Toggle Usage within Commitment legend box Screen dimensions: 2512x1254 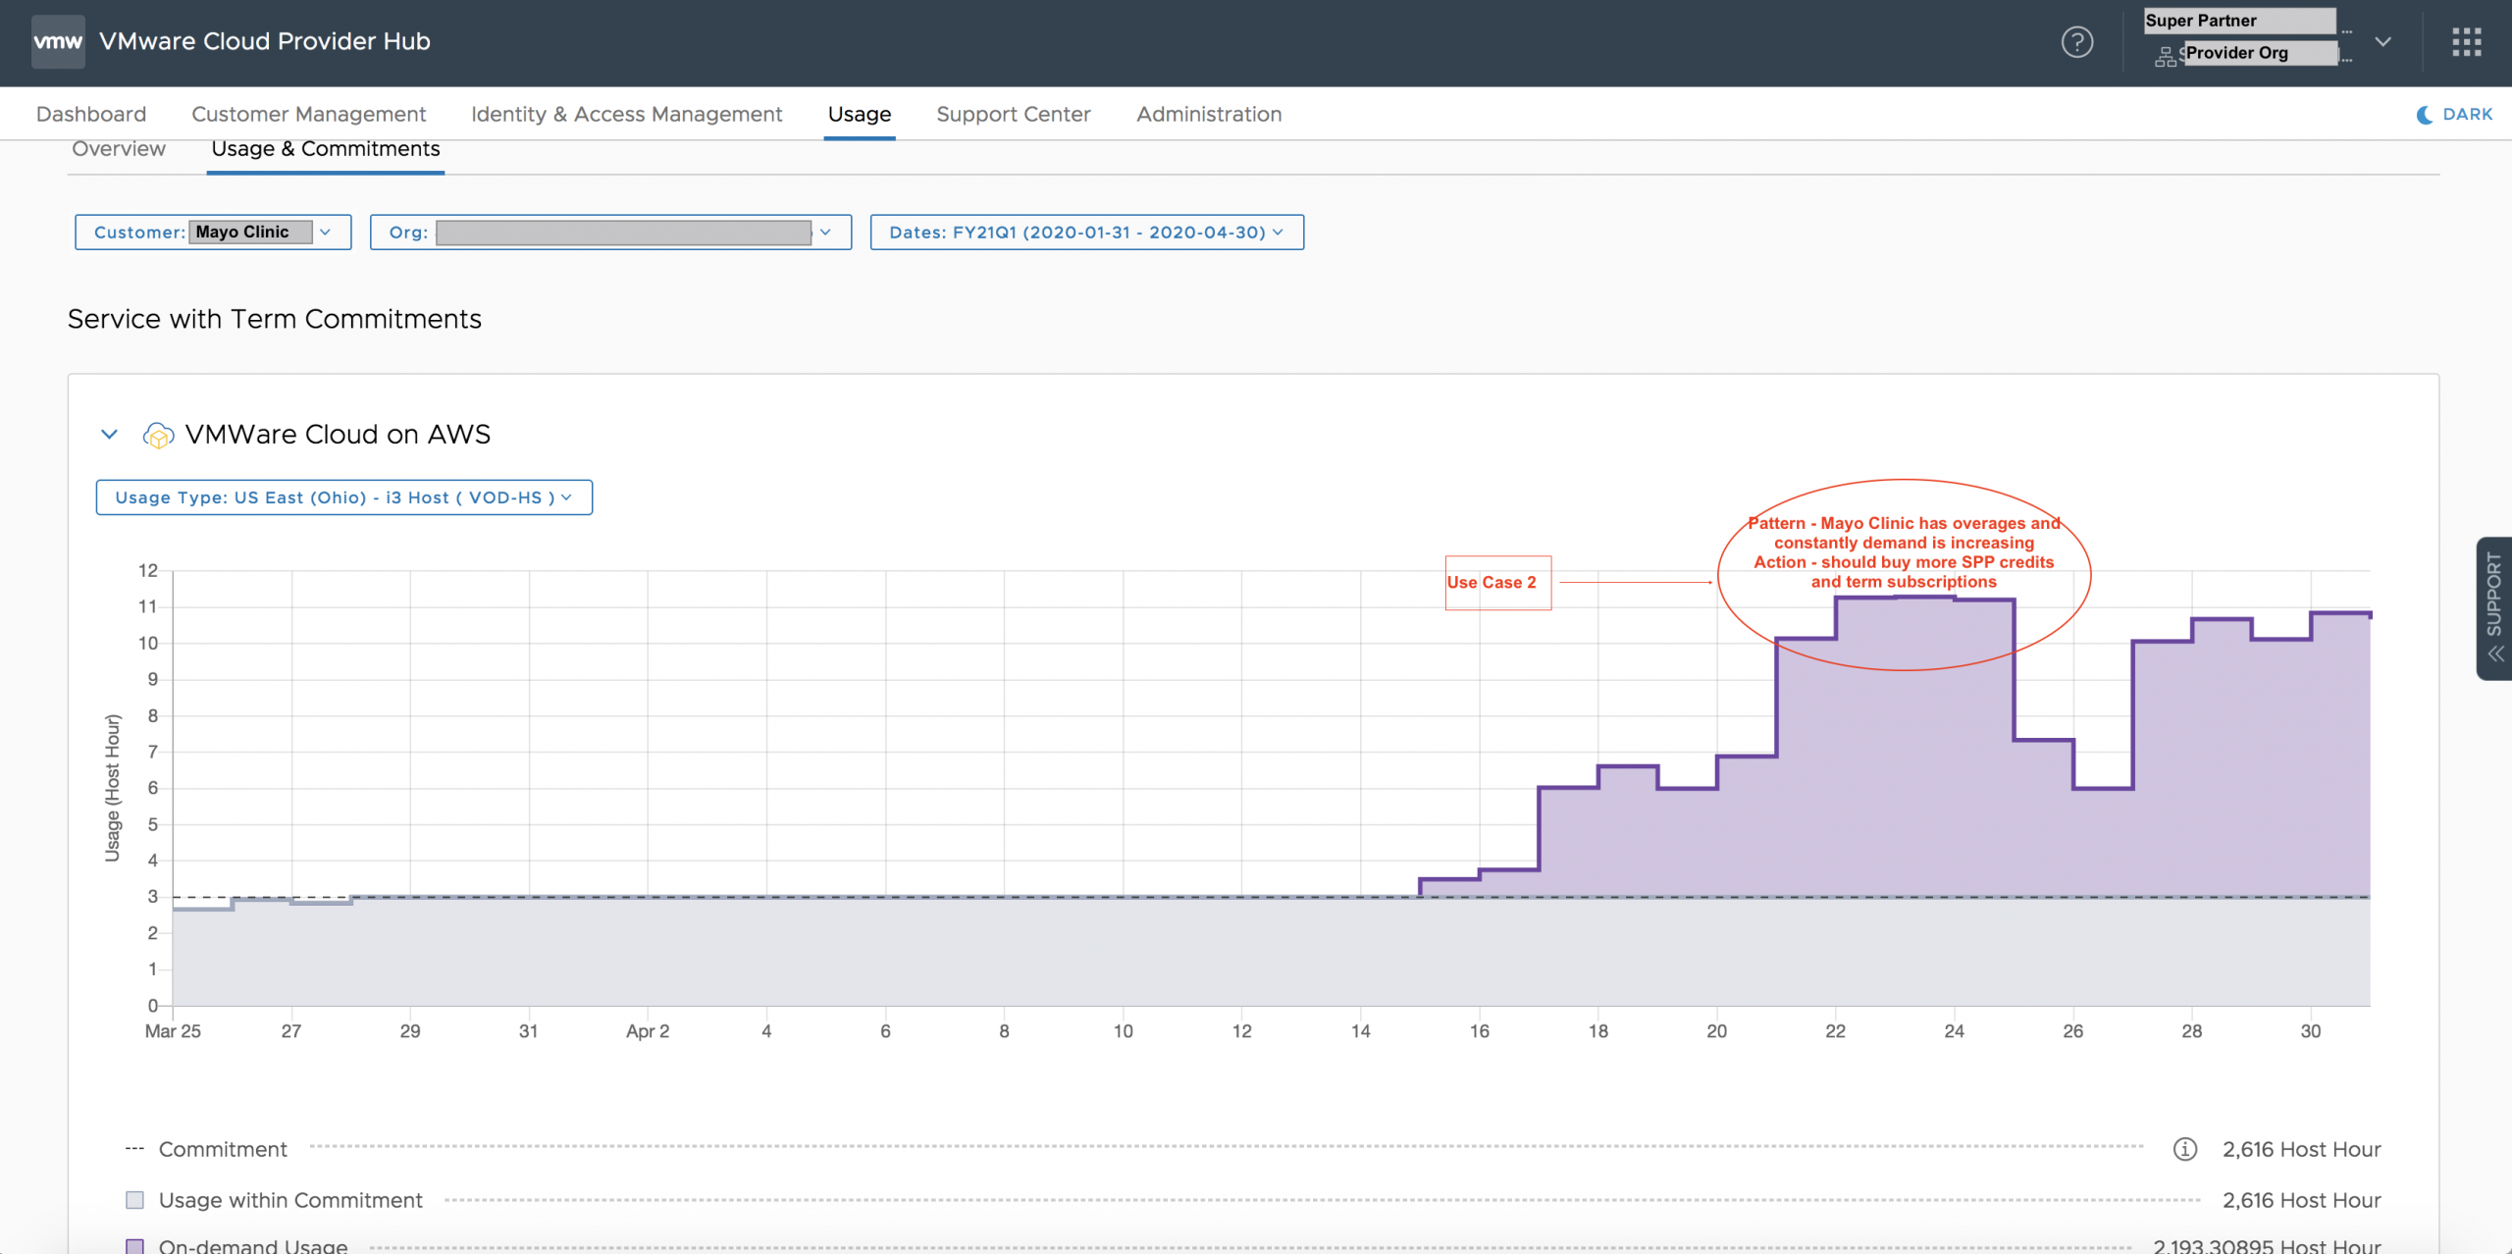(x=135, y=1200)
